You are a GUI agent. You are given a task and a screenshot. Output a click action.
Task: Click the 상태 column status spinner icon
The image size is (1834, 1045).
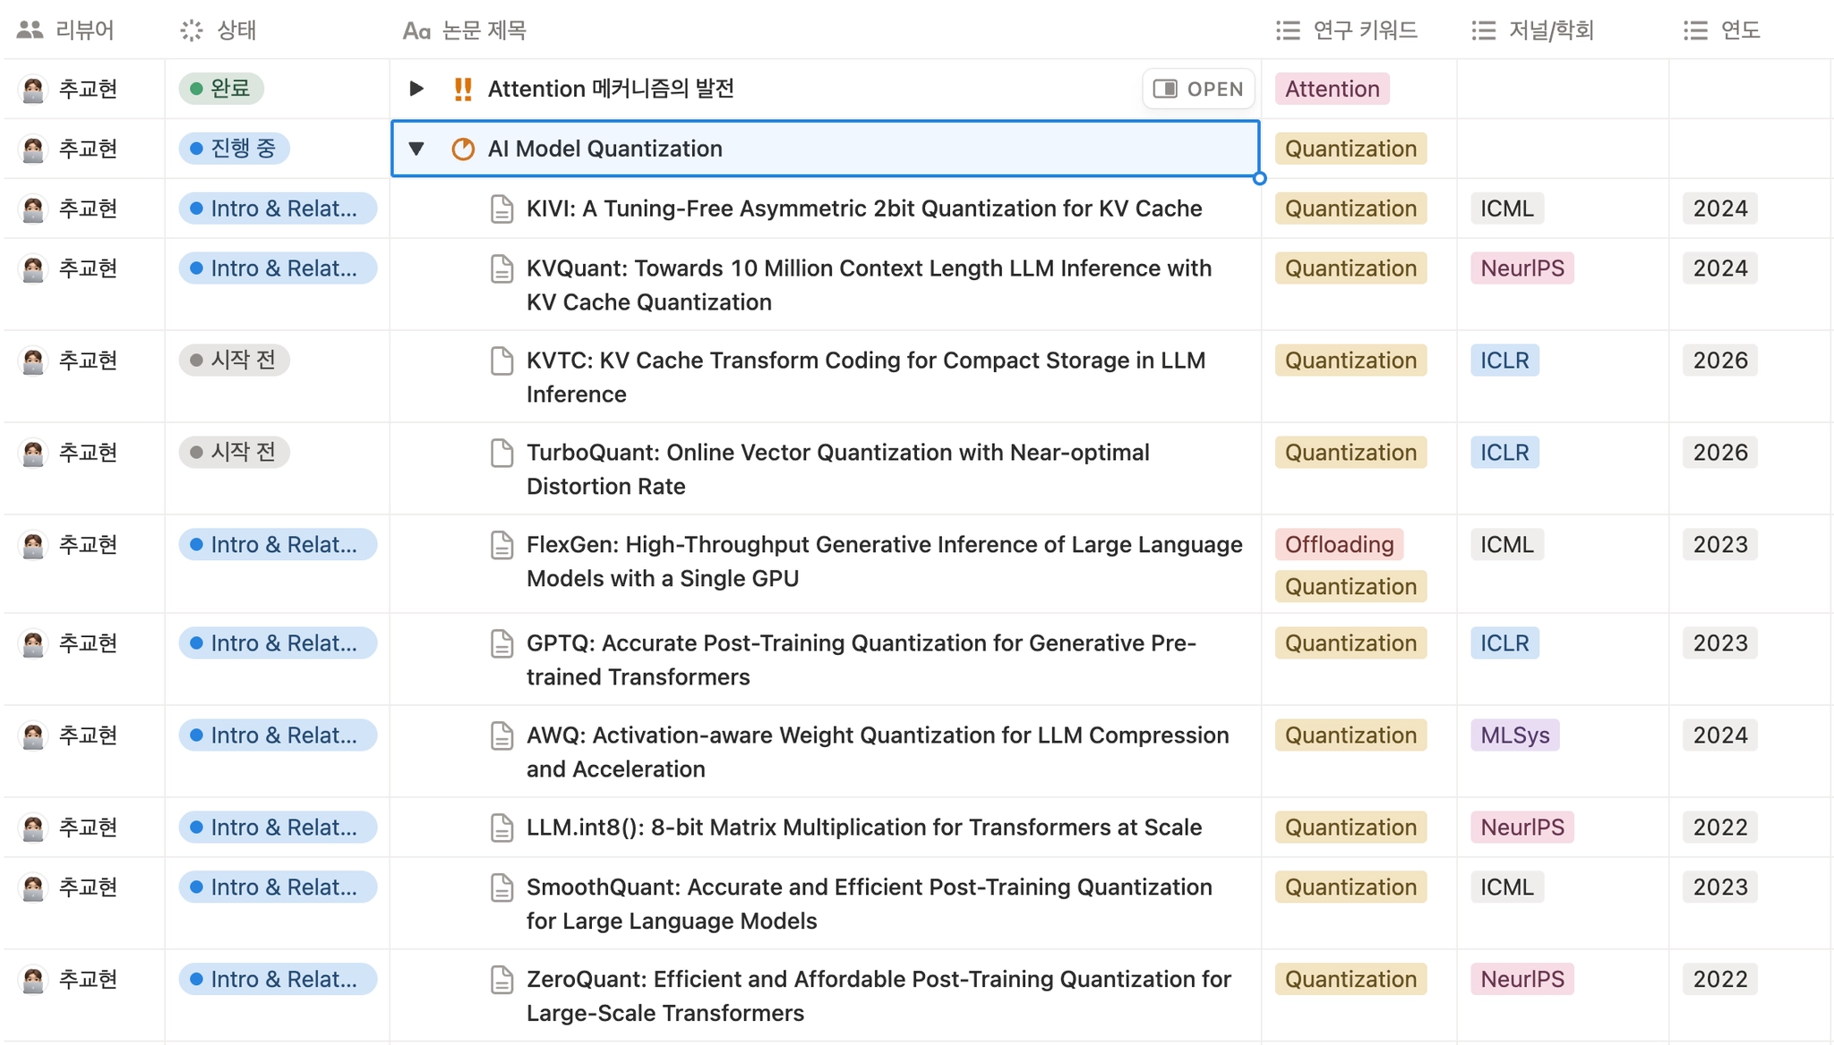click(192, 30)
